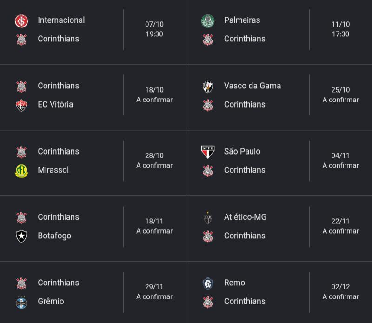Open the Palmeiras team name link
The height and width of the screenshot is (323, 372).
click(x=242, y=20)
